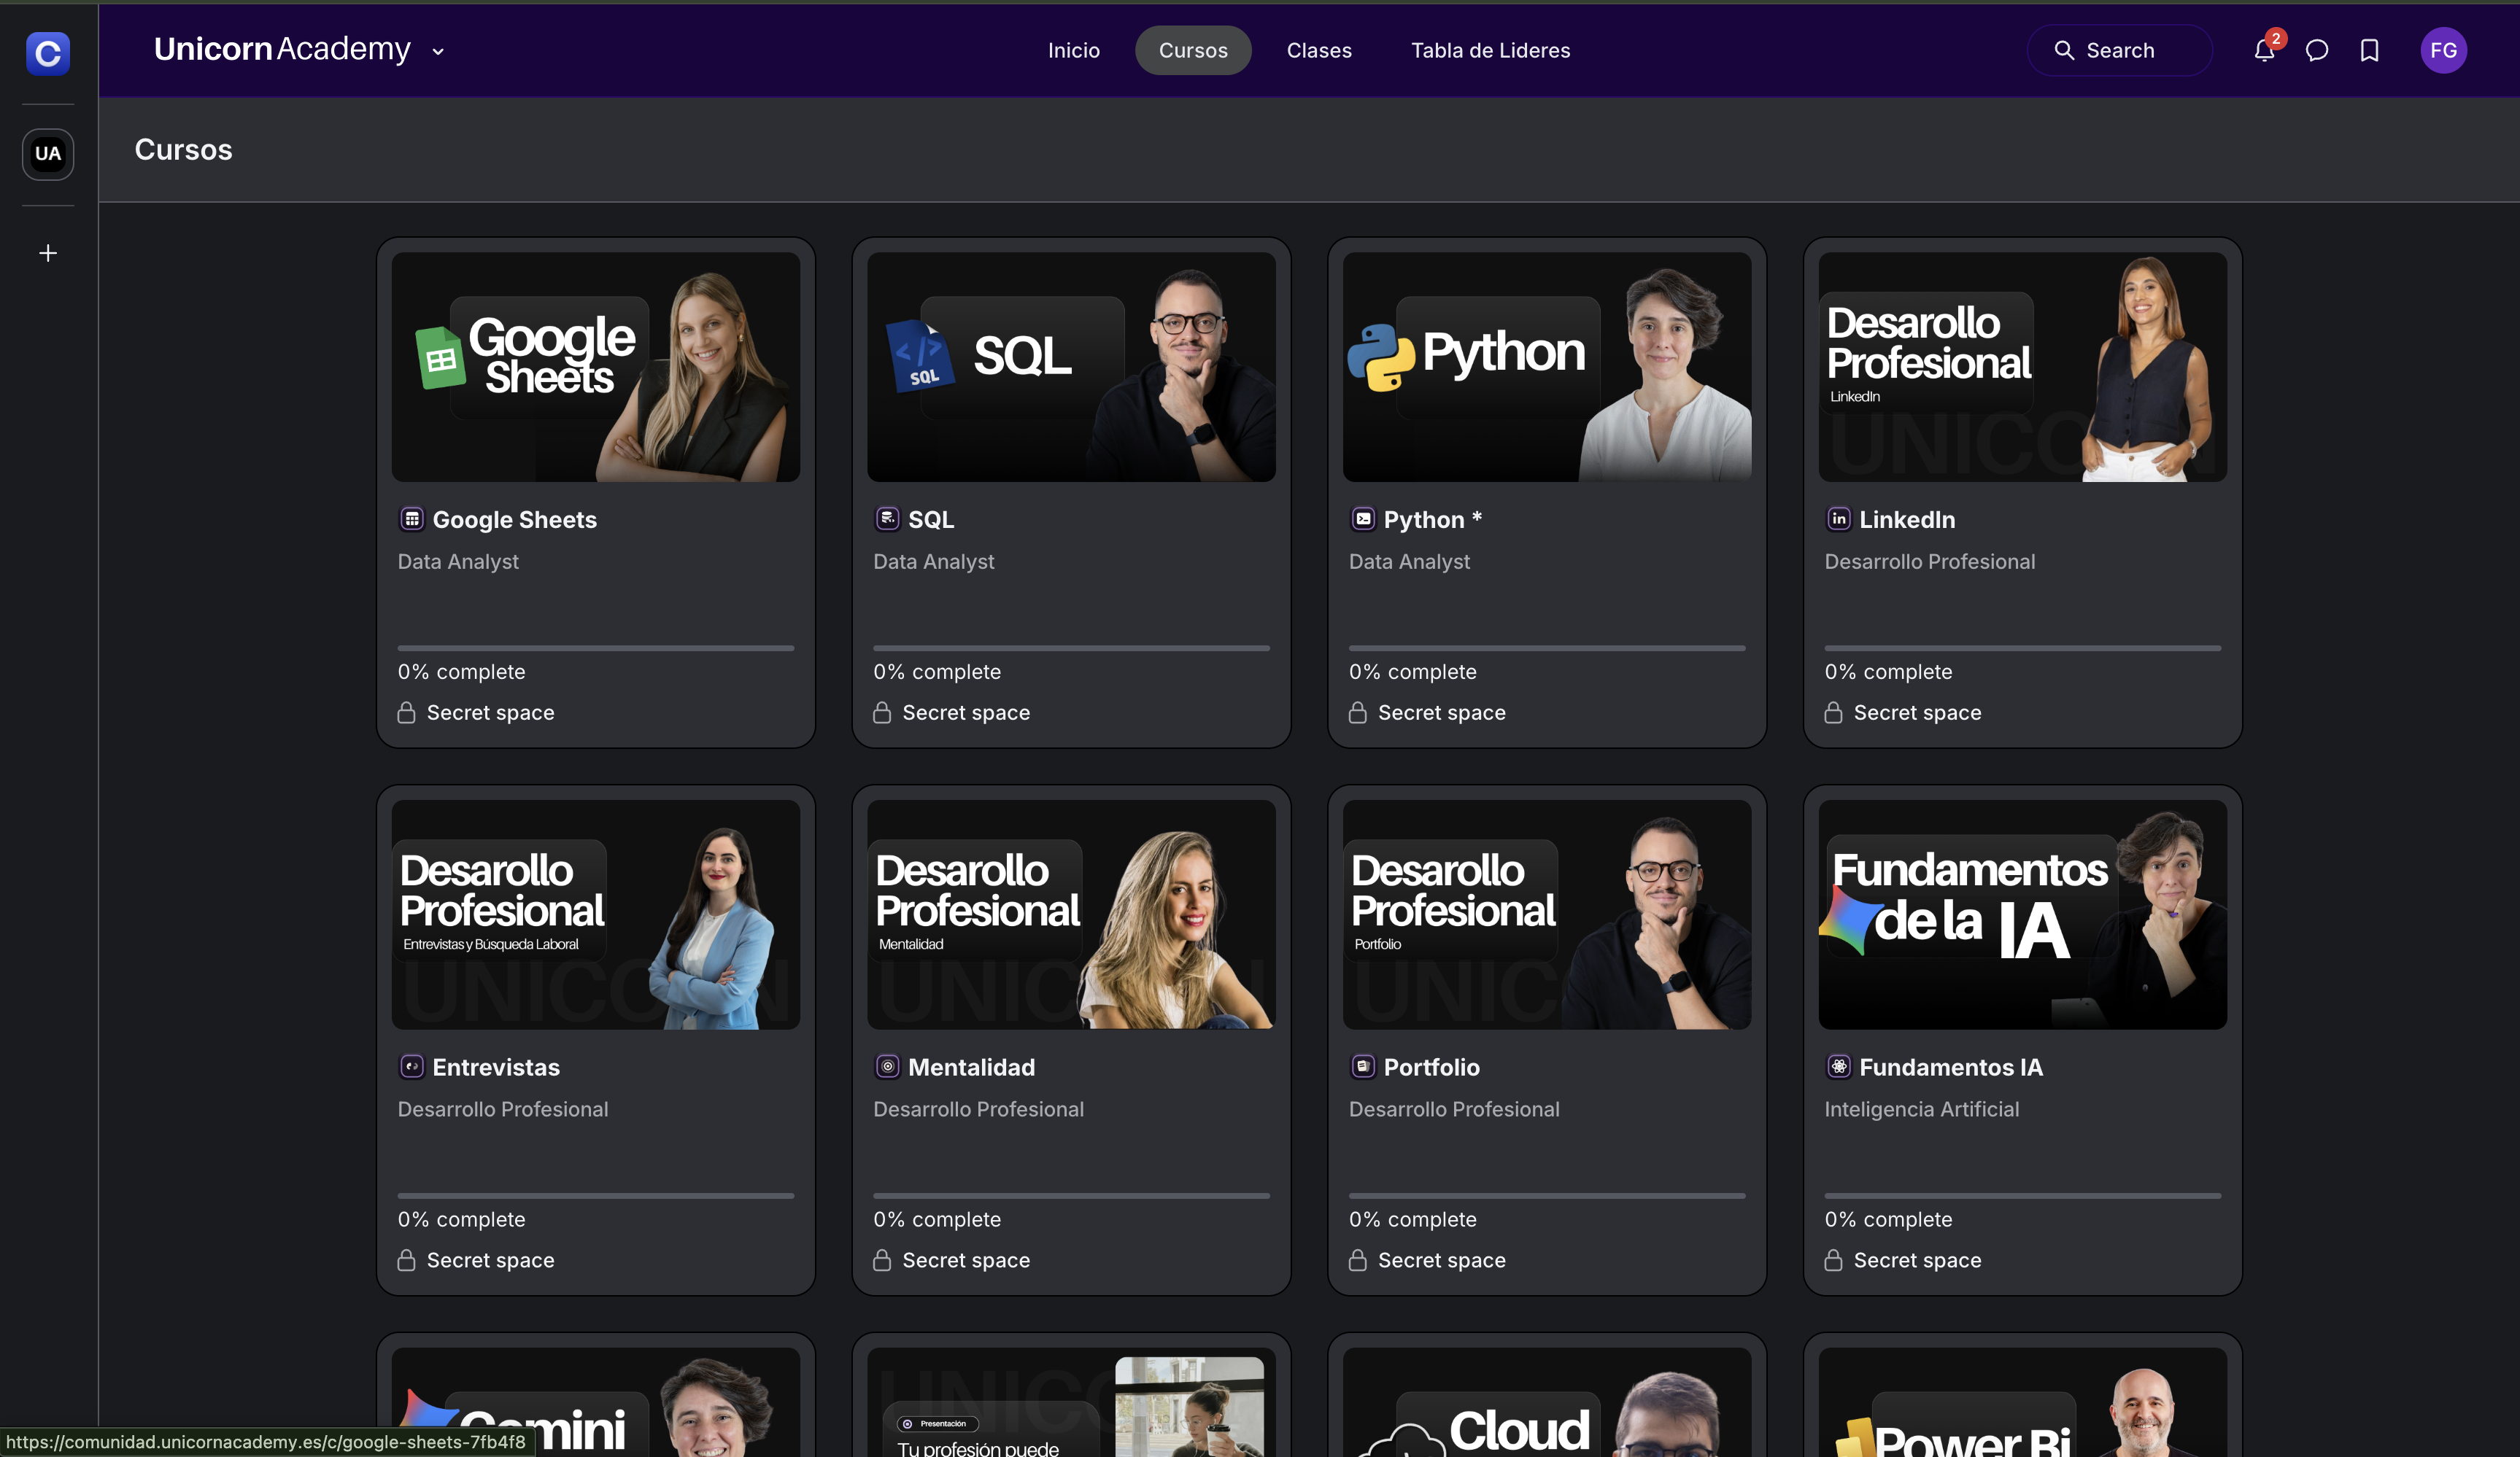
Task: Click the lock icon on Google Sheets card
Action: coord(406,712)
